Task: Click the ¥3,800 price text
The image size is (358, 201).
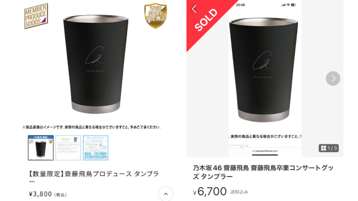Action: pos(48,194)
